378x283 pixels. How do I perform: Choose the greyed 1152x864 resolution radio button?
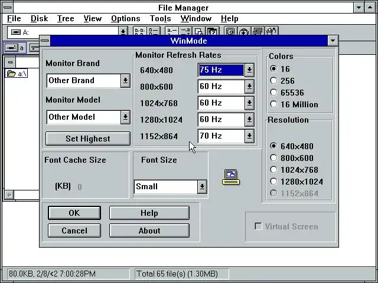tap(273, 193)
